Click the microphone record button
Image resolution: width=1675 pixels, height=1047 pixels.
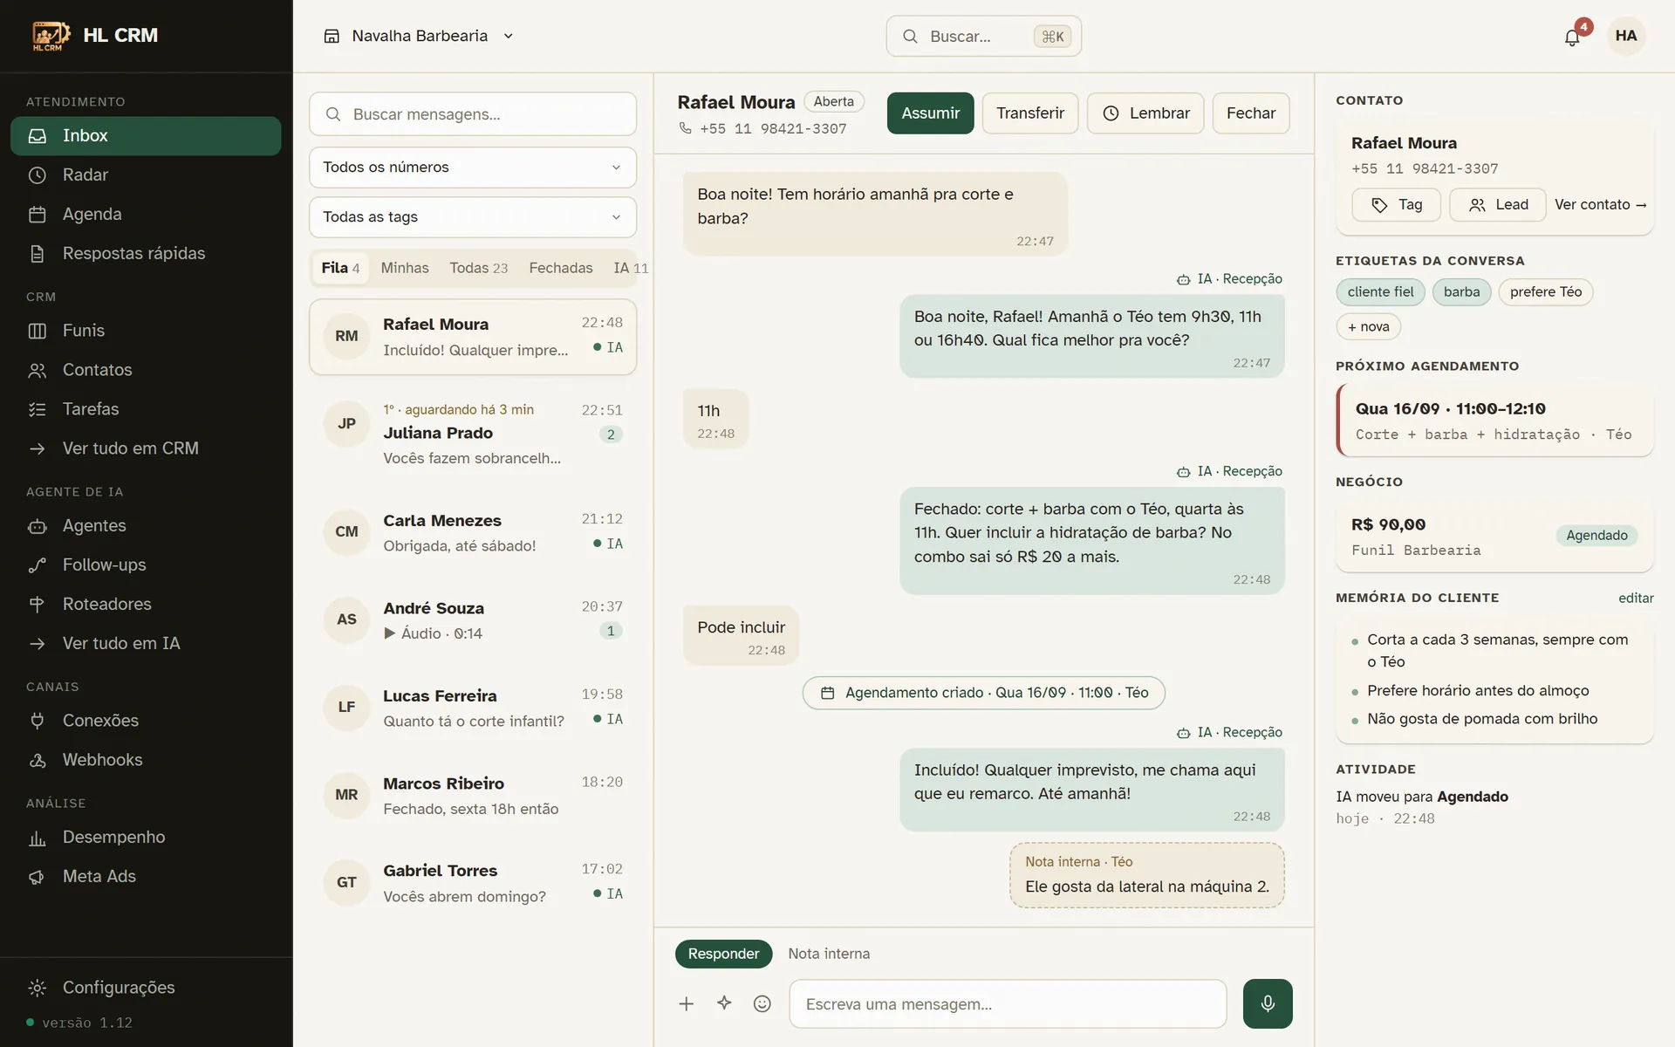point(1268,1003)
